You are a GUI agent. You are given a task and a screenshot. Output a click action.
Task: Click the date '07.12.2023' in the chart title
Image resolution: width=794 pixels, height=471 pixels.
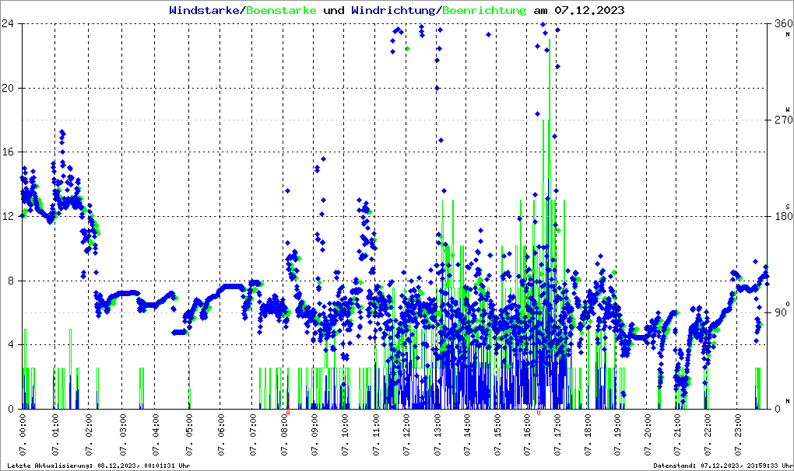[589, 10]
